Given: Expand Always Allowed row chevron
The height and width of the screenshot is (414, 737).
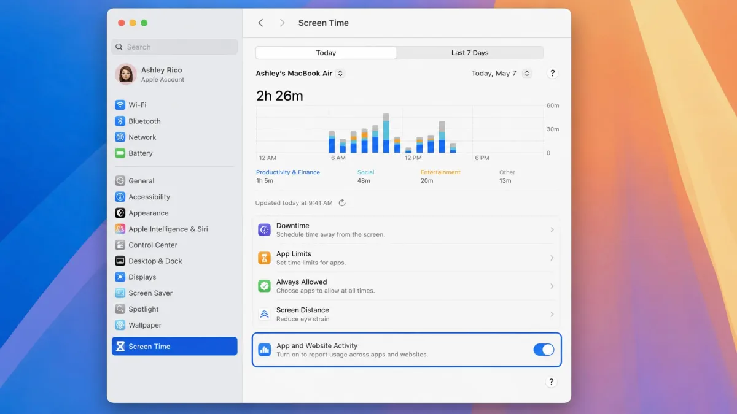Looking at the screenshot, I should (x=552, y=286).
